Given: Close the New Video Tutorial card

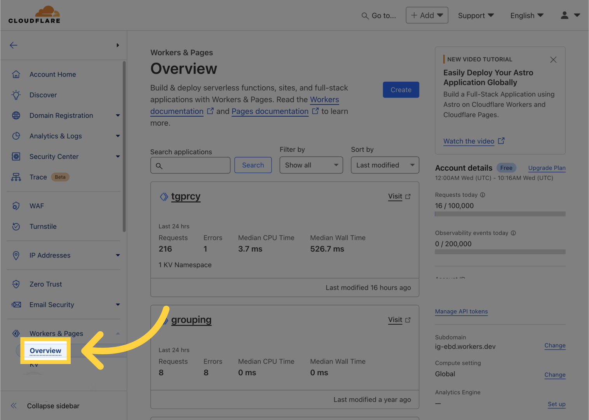Looking at the screenshot, I should tap(553, 59).
